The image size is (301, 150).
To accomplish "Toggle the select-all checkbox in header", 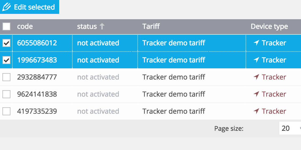I will tap(6, 26).
